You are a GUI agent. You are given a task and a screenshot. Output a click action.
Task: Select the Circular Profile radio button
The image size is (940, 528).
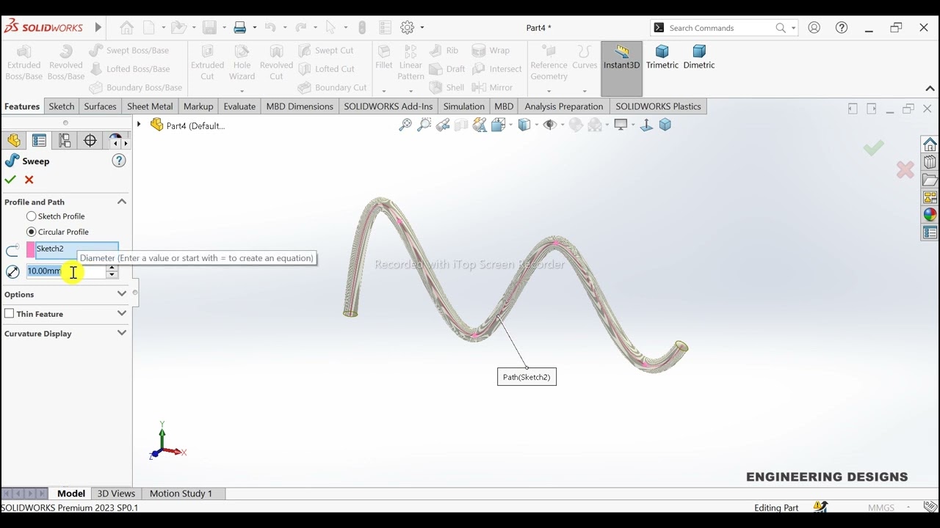(x=31, y=232)
